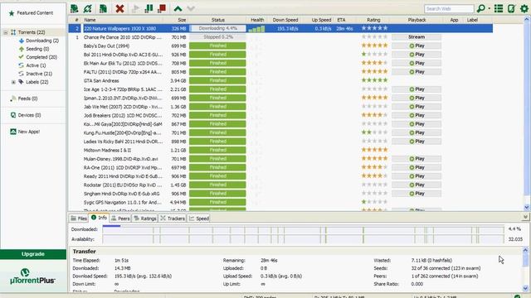Click the Add Torrent from URL icon
531x298 pixels.
[x=88, y=8]
